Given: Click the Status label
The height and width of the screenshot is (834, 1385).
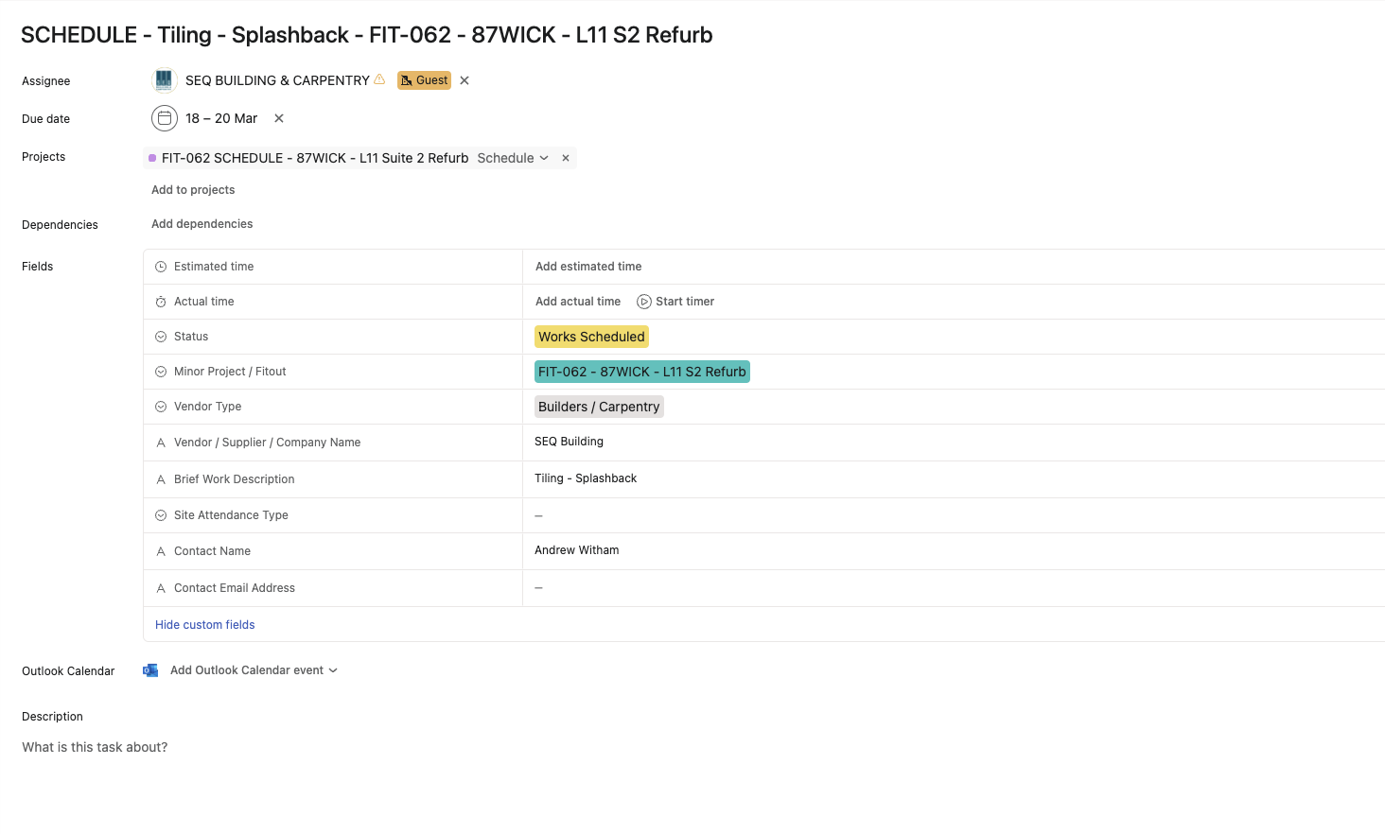Looking at the screenshot, I should pos(191,337).
